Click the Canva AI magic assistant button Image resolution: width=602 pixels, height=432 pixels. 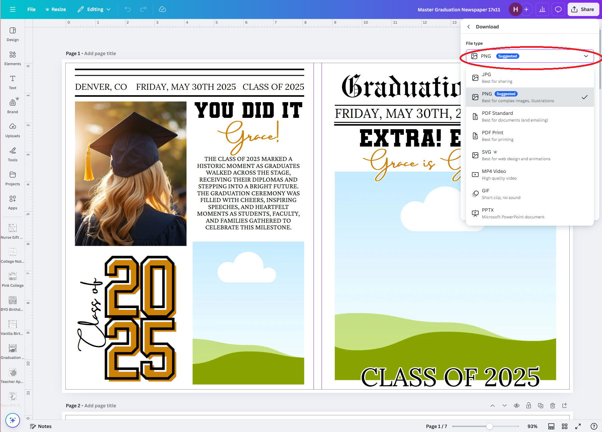tap(13, 420)
